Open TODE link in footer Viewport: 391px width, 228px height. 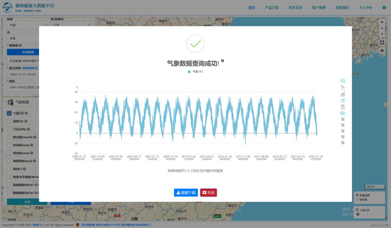[36, 225]
